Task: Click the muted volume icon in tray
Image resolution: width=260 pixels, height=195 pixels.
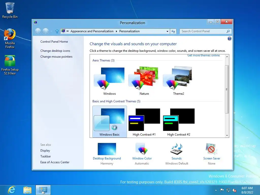Action: point(234,190)
